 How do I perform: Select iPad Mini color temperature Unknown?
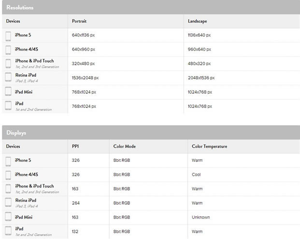click(x=201, y=217)
